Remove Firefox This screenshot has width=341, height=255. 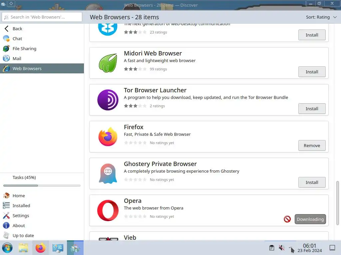click(x=312, y=145)
